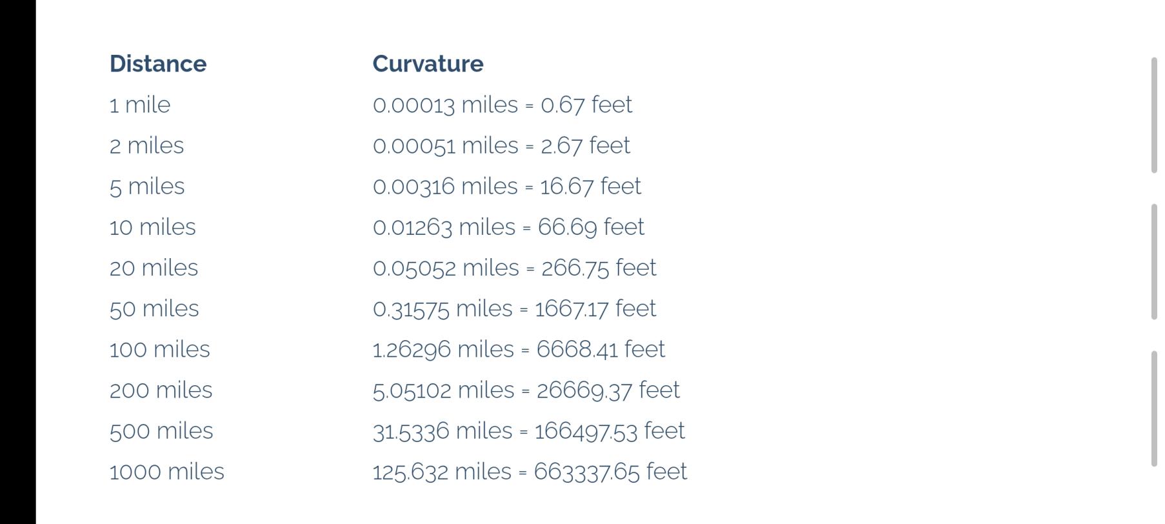Viewport: 1165px width, 524px height.
Task: Click the middle scrollbar segment on right edge
Action: pyautogui.click(x=1154, y=261)
